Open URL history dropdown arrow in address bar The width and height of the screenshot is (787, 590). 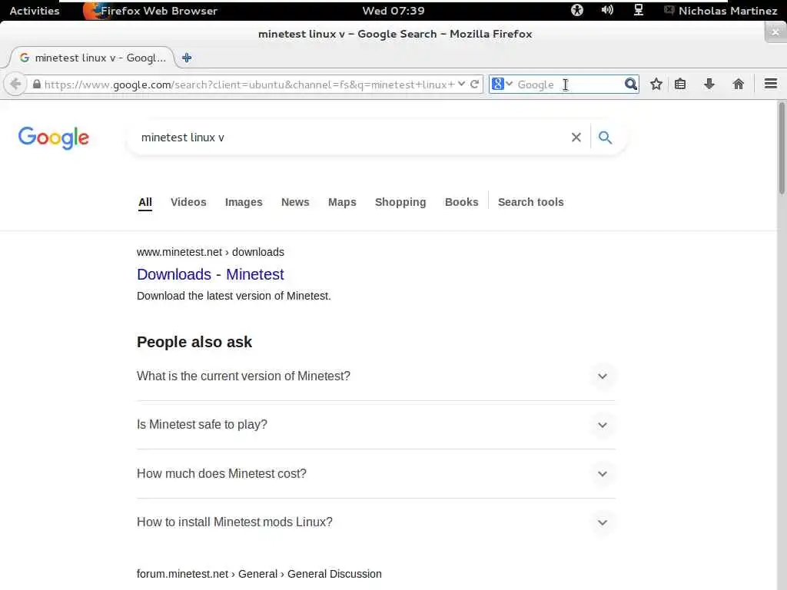tap(461, 84)
